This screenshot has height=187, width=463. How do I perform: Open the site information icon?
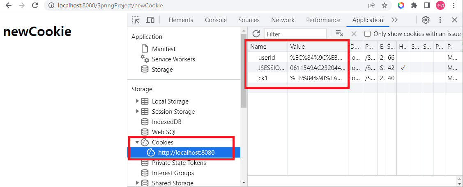(51, 5)
